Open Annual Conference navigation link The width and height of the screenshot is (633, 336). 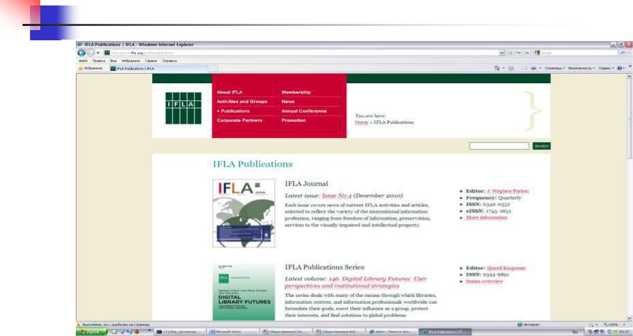(304, 111)
